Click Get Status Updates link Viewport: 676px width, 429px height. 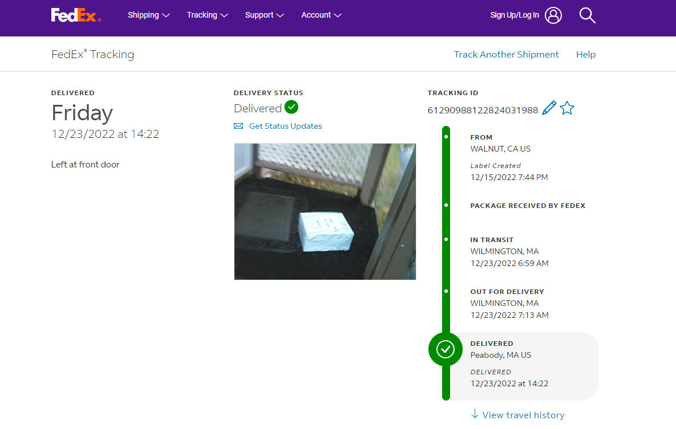285,126
